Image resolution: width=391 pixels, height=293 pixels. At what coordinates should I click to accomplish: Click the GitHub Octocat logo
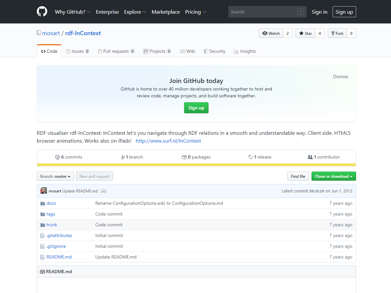pos(42,12)
